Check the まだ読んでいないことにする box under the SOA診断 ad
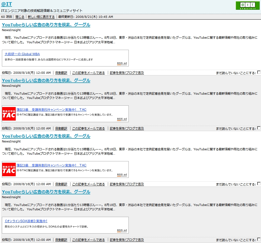 tap(259, 239)
